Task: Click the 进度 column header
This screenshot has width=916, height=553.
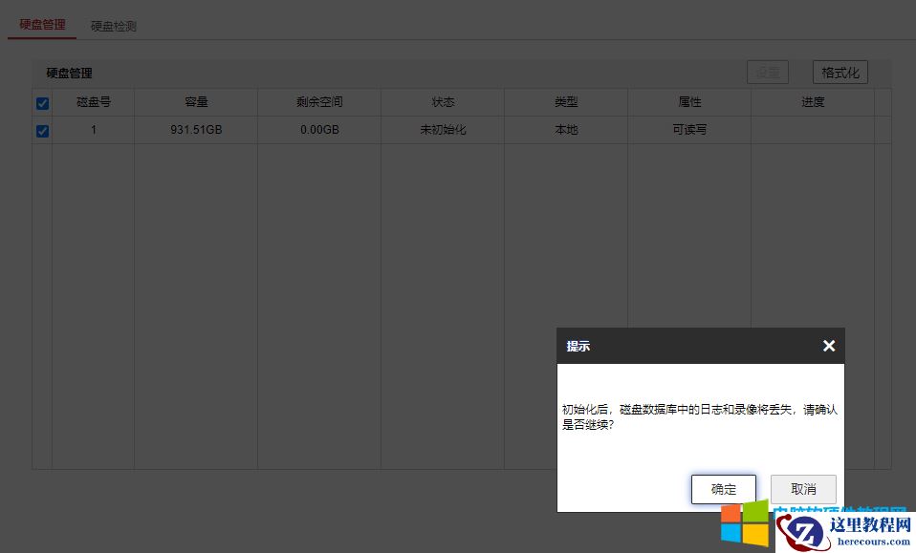Action: 812,101
